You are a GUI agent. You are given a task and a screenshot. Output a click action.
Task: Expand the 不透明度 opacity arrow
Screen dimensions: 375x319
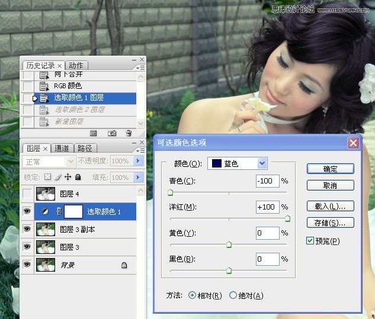[138, 161]
